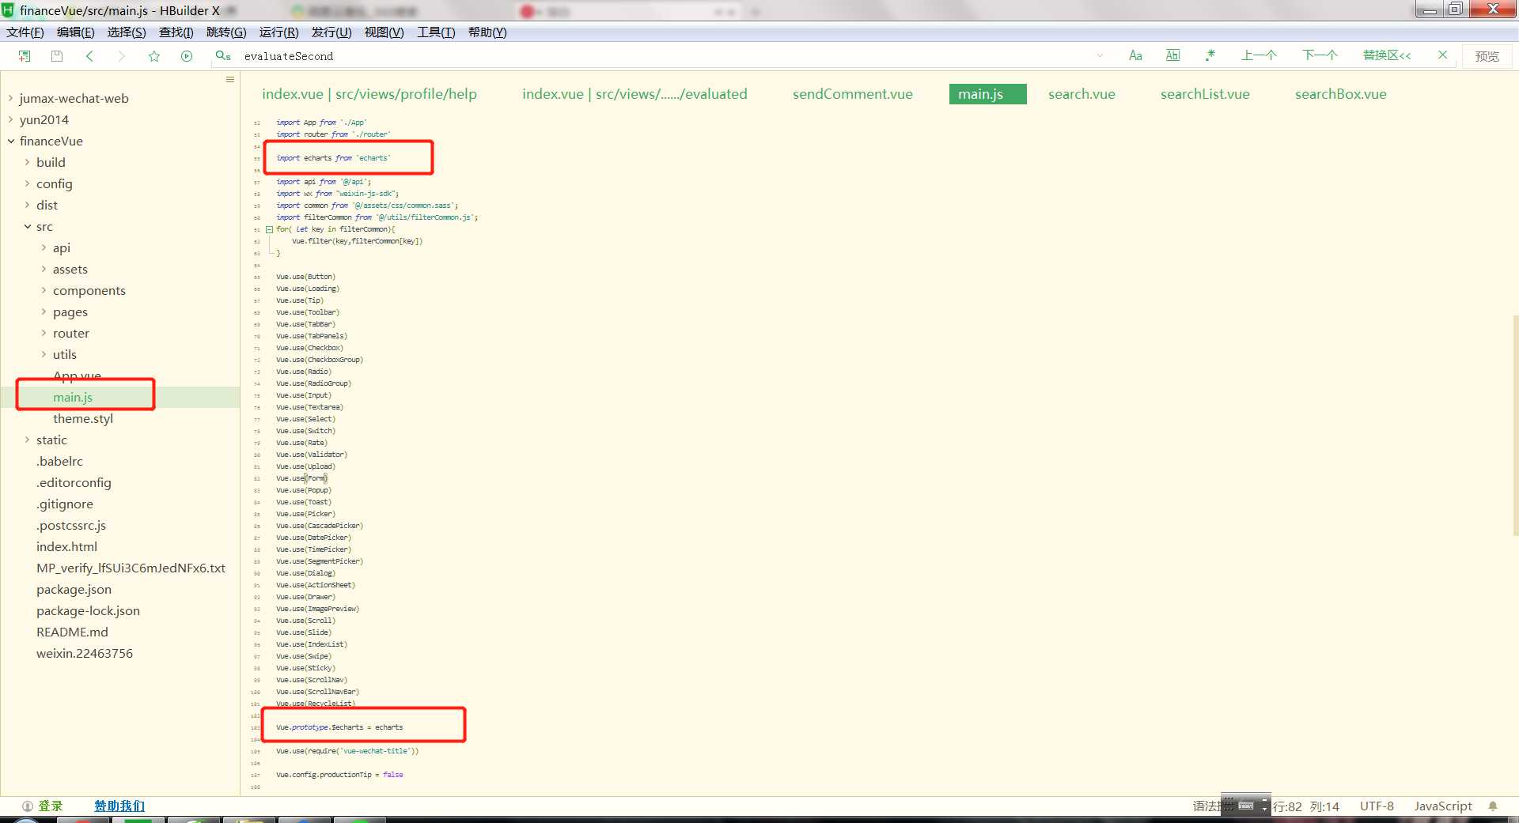Screen dimensions: 1519x823
Task: Select the main.js editor tab
Action: (987, 94)
